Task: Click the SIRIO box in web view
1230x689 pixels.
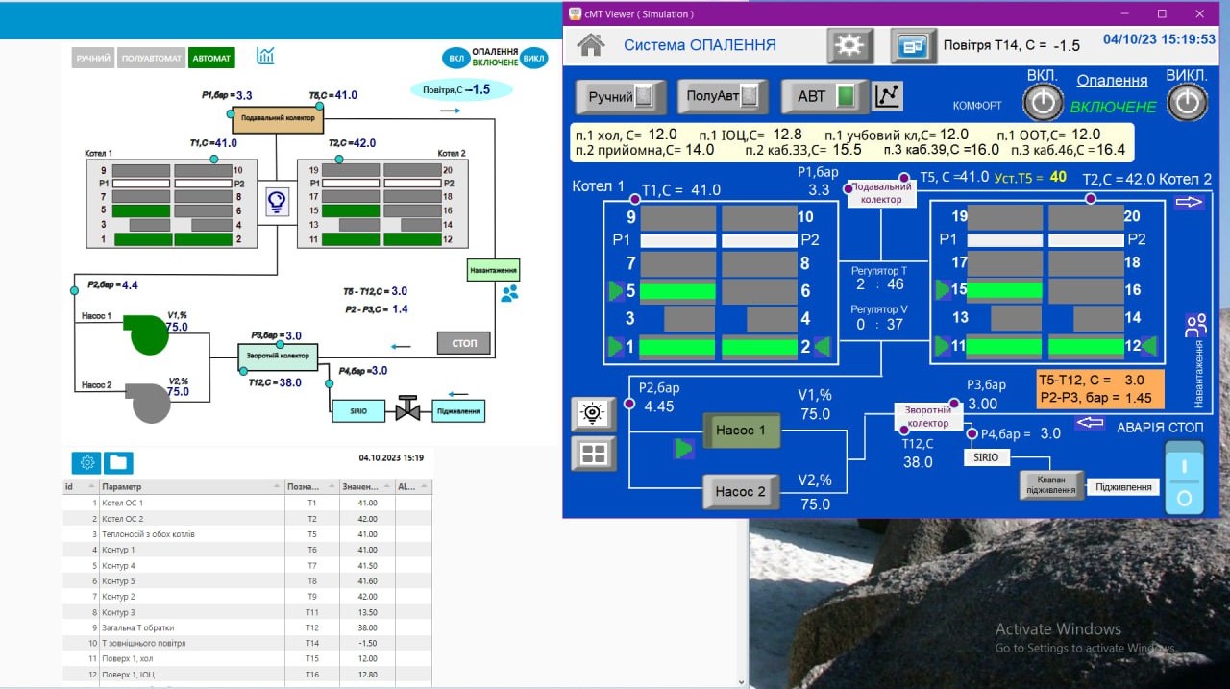Action: pyautogui.click(x=357, y=410)
